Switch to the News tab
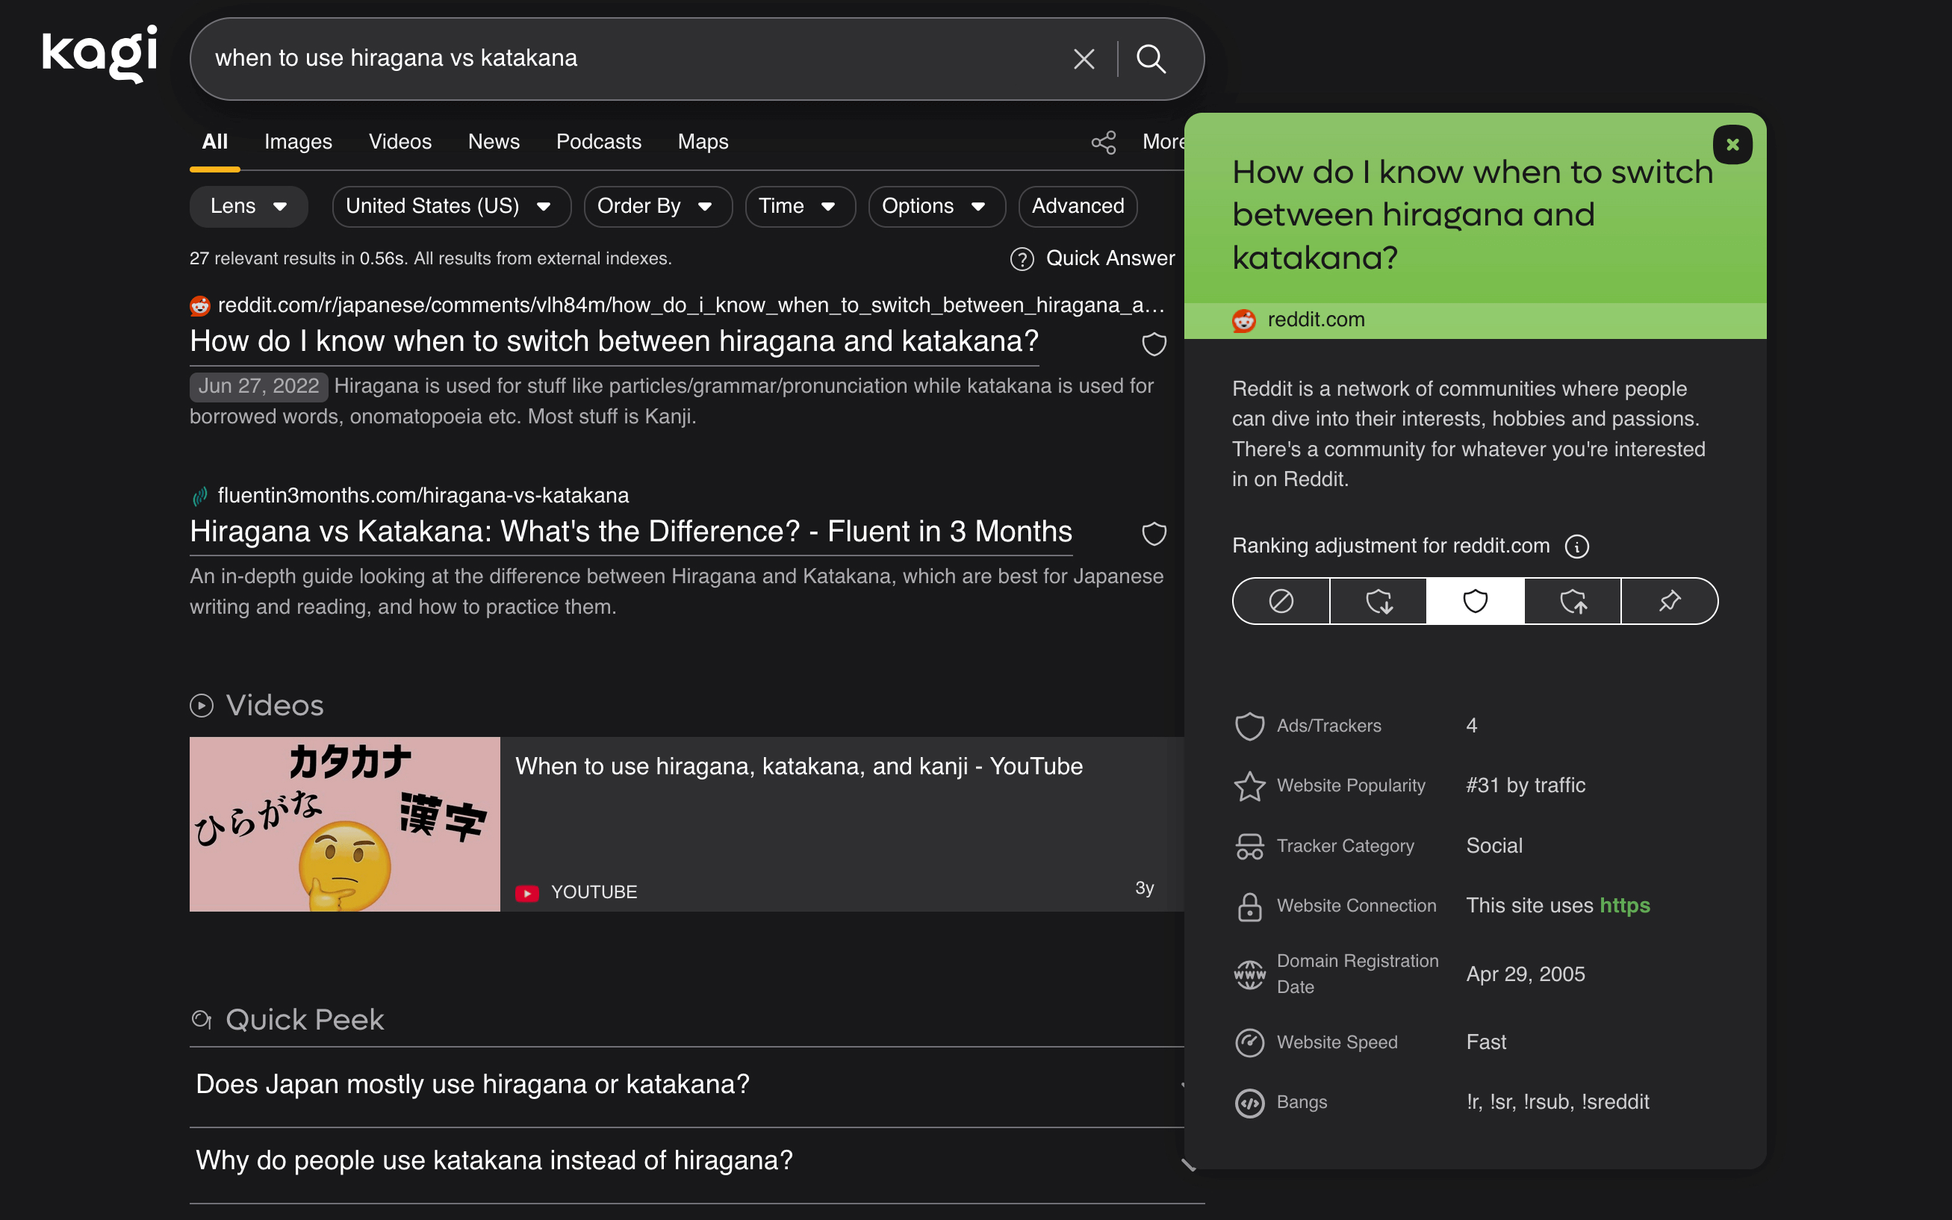This screenshot has width=1952, height=1220. tap(493, 141)
